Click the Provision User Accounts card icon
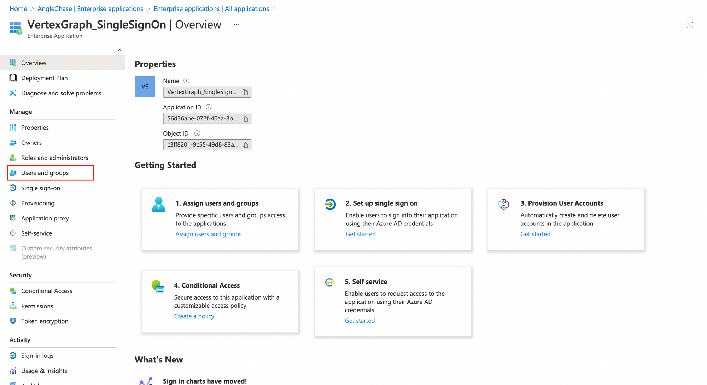Screen dimensions: 707x385 pos(504,204)
